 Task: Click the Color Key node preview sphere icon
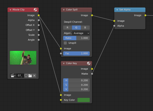coord(89,63)
